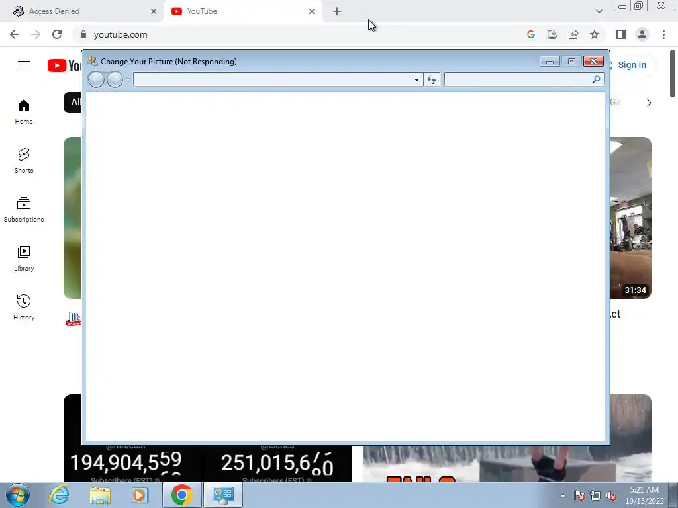
Task: Toggle Chrome's side panel
Action: pyautogui.click(x=621, y=34)
